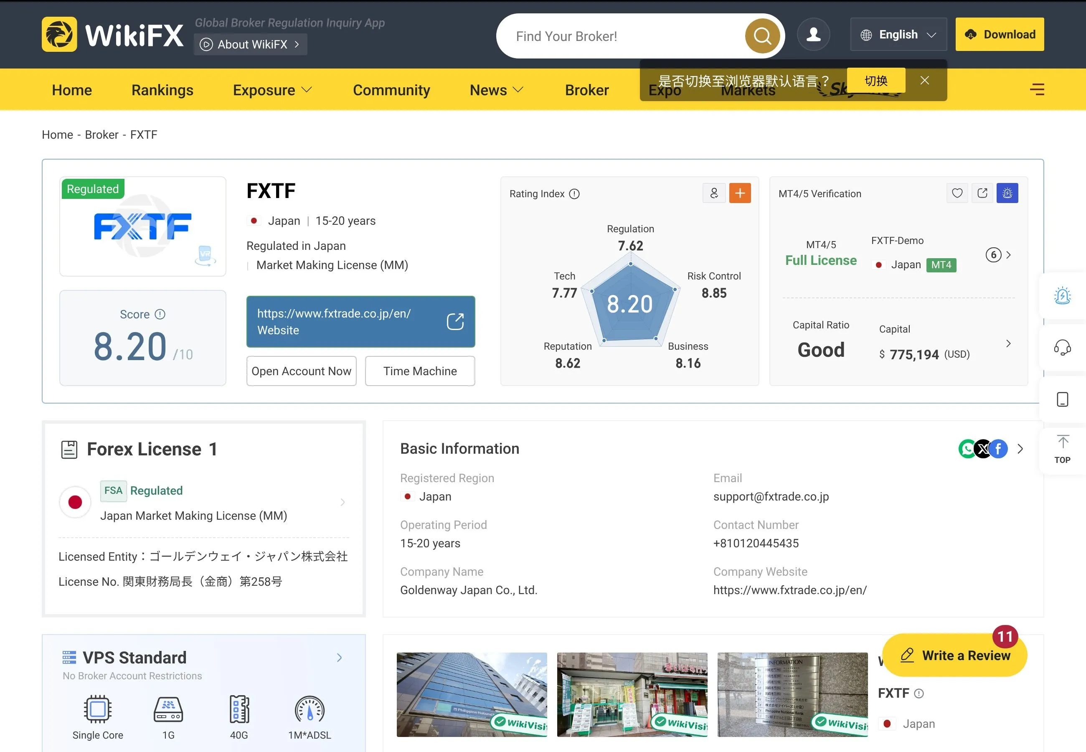This screenshot has width=1086, height=752.
Task: Go to the Home nav tab
Action: (x=72, y=90)
